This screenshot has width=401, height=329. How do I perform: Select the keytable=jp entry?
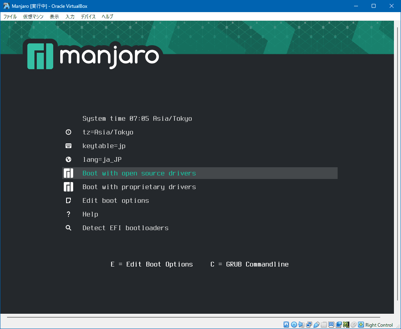pyautogui.click(x=104, y=146)
